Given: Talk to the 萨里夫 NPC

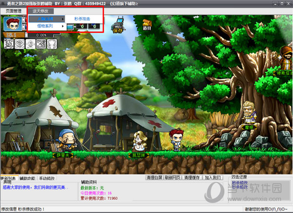Looking at the screenshot, I should [x=66, y=141].
